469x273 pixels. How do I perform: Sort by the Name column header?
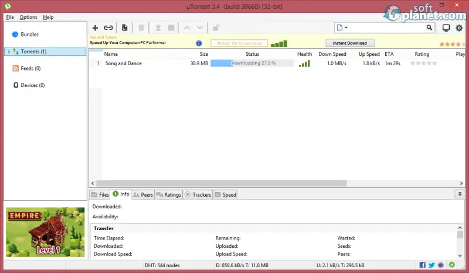click(x=111, y=54)
